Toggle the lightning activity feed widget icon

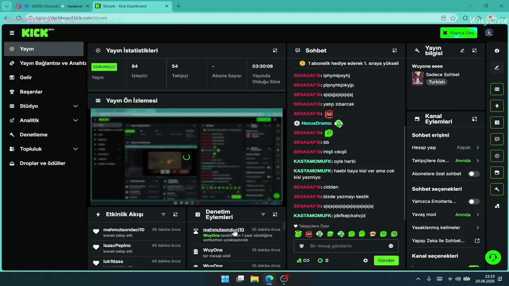(497, 106)
